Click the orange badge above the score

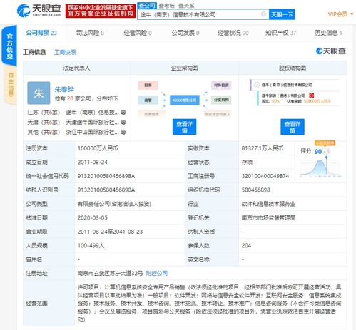tap(325, 143)
